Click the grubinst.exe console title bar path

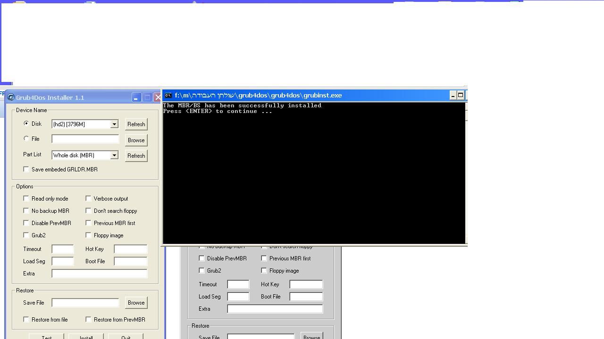(x=258, y=95)
